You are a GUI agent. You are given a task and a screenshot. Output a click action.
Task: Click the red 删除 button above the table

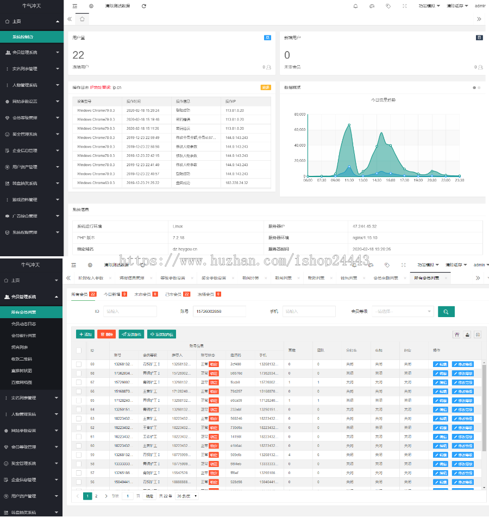[106, 334]
